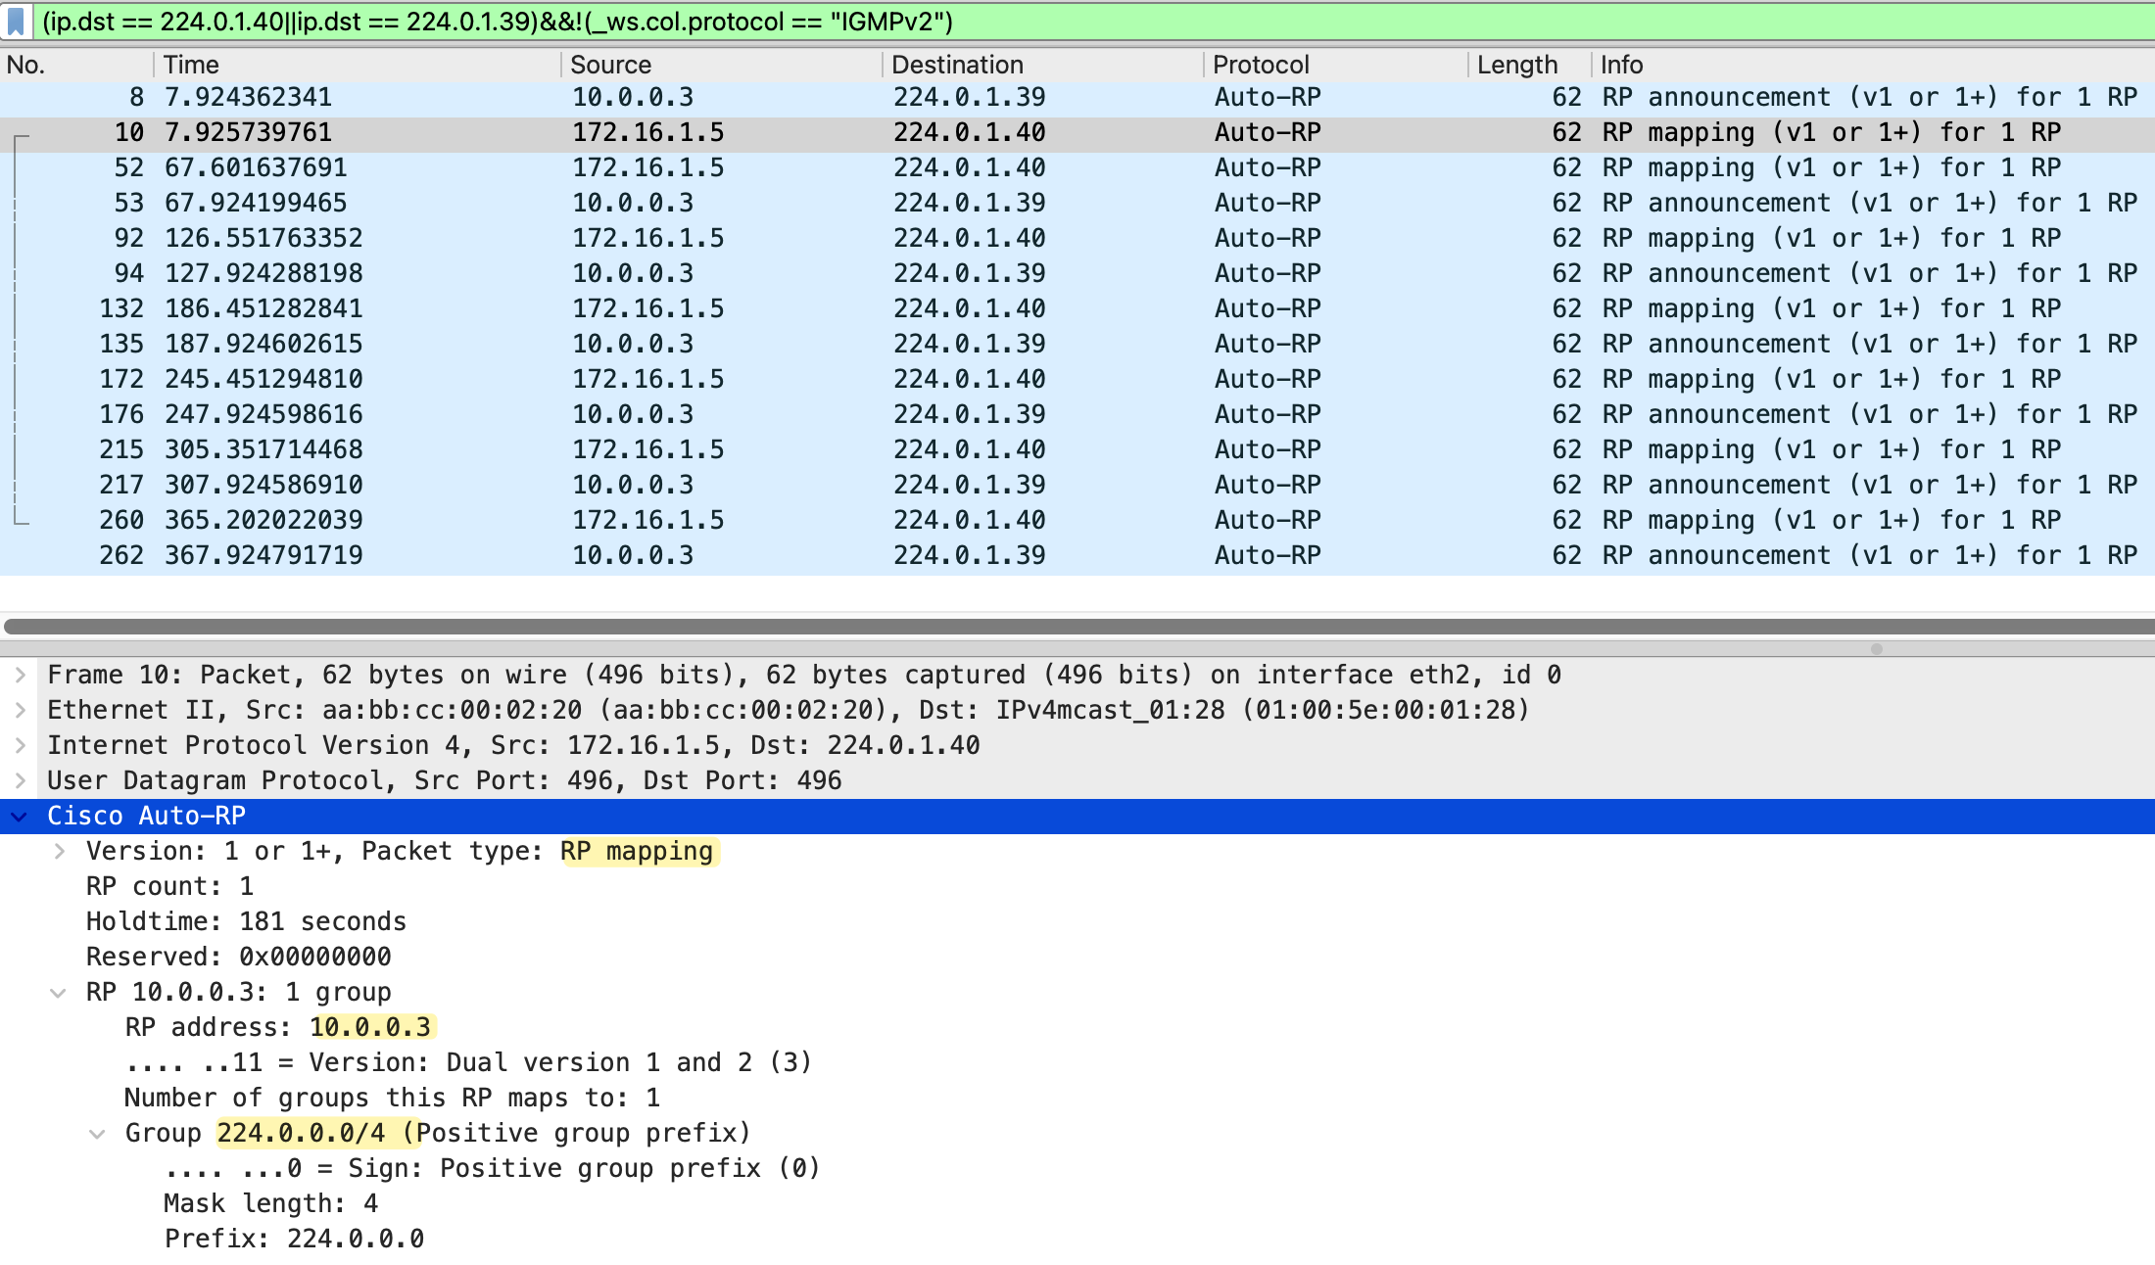
Task: Expand Internet Protocol Version 4 section
Action: click(x=21, y=745)
